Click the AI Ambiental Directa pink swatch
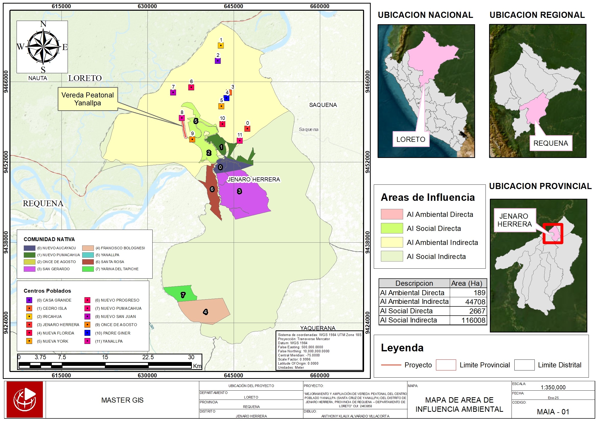Screen dimensions: 597x422 coord(392,215)
